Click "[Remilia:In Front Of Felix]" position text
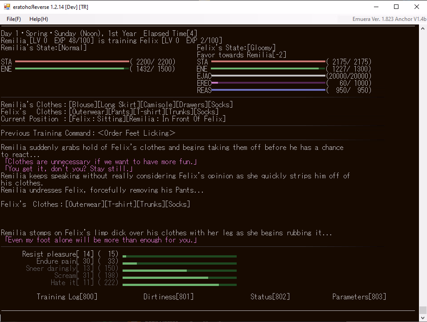This screenshot has width=427, height=322. tap(176, 119)
